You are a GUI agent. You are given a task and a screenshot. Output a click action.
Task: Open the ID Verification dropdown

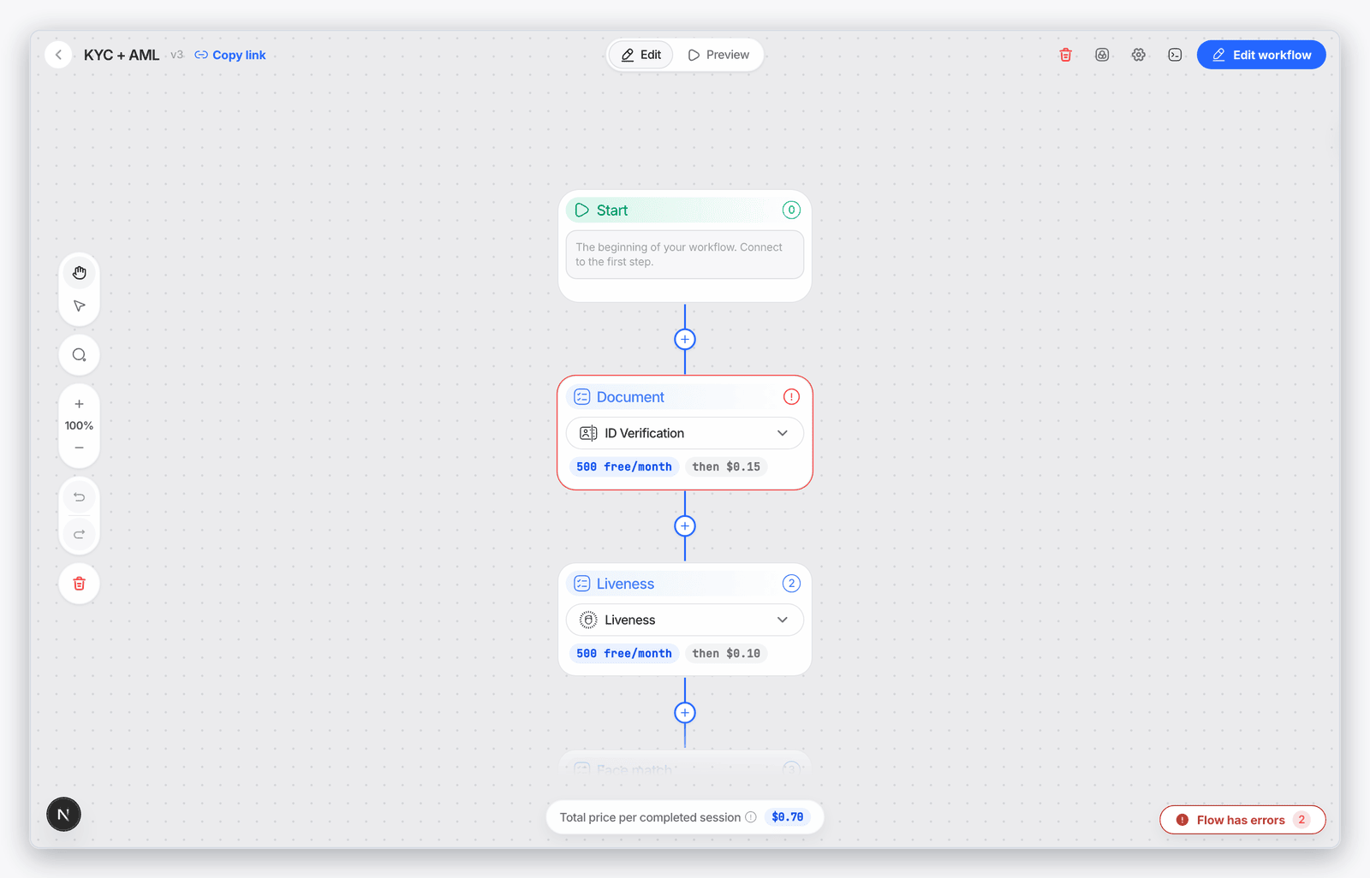pos(685,433)
